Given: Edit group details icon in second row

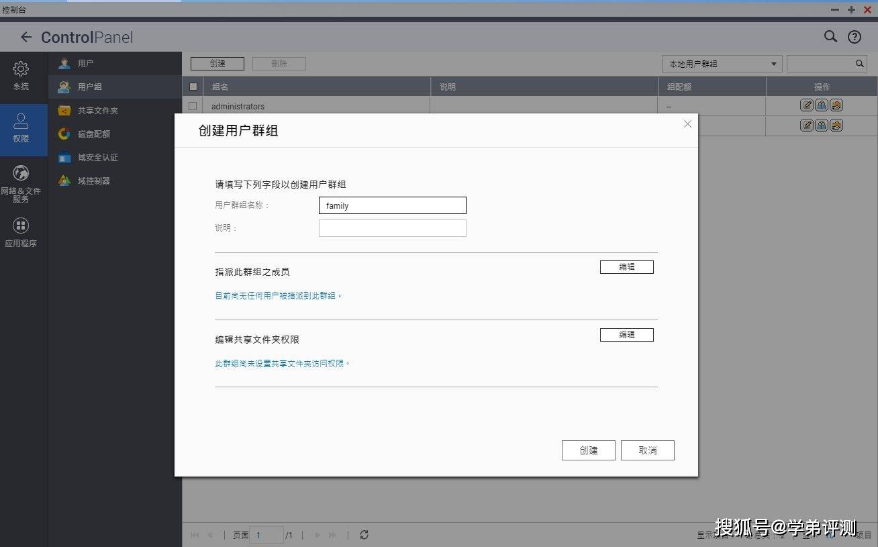Looking at the screenshot, I should (x=807, y=125).
